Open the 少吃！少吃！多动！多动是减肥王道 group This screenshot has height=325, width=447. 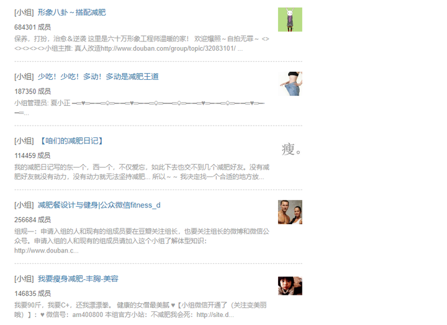click(98, 77)
